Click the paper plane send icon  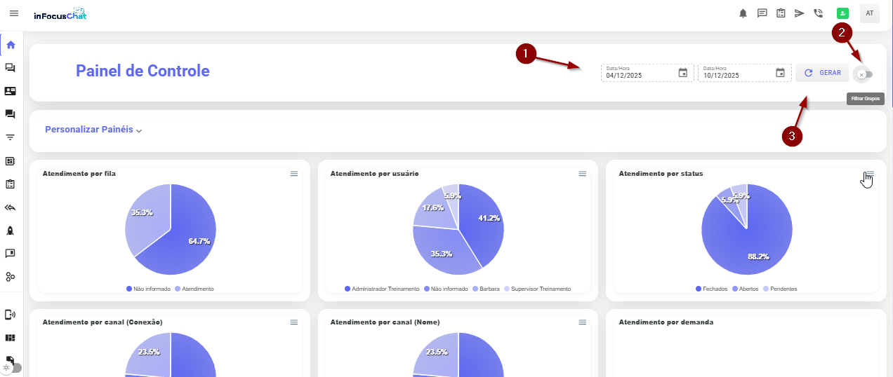coord(799,13)
